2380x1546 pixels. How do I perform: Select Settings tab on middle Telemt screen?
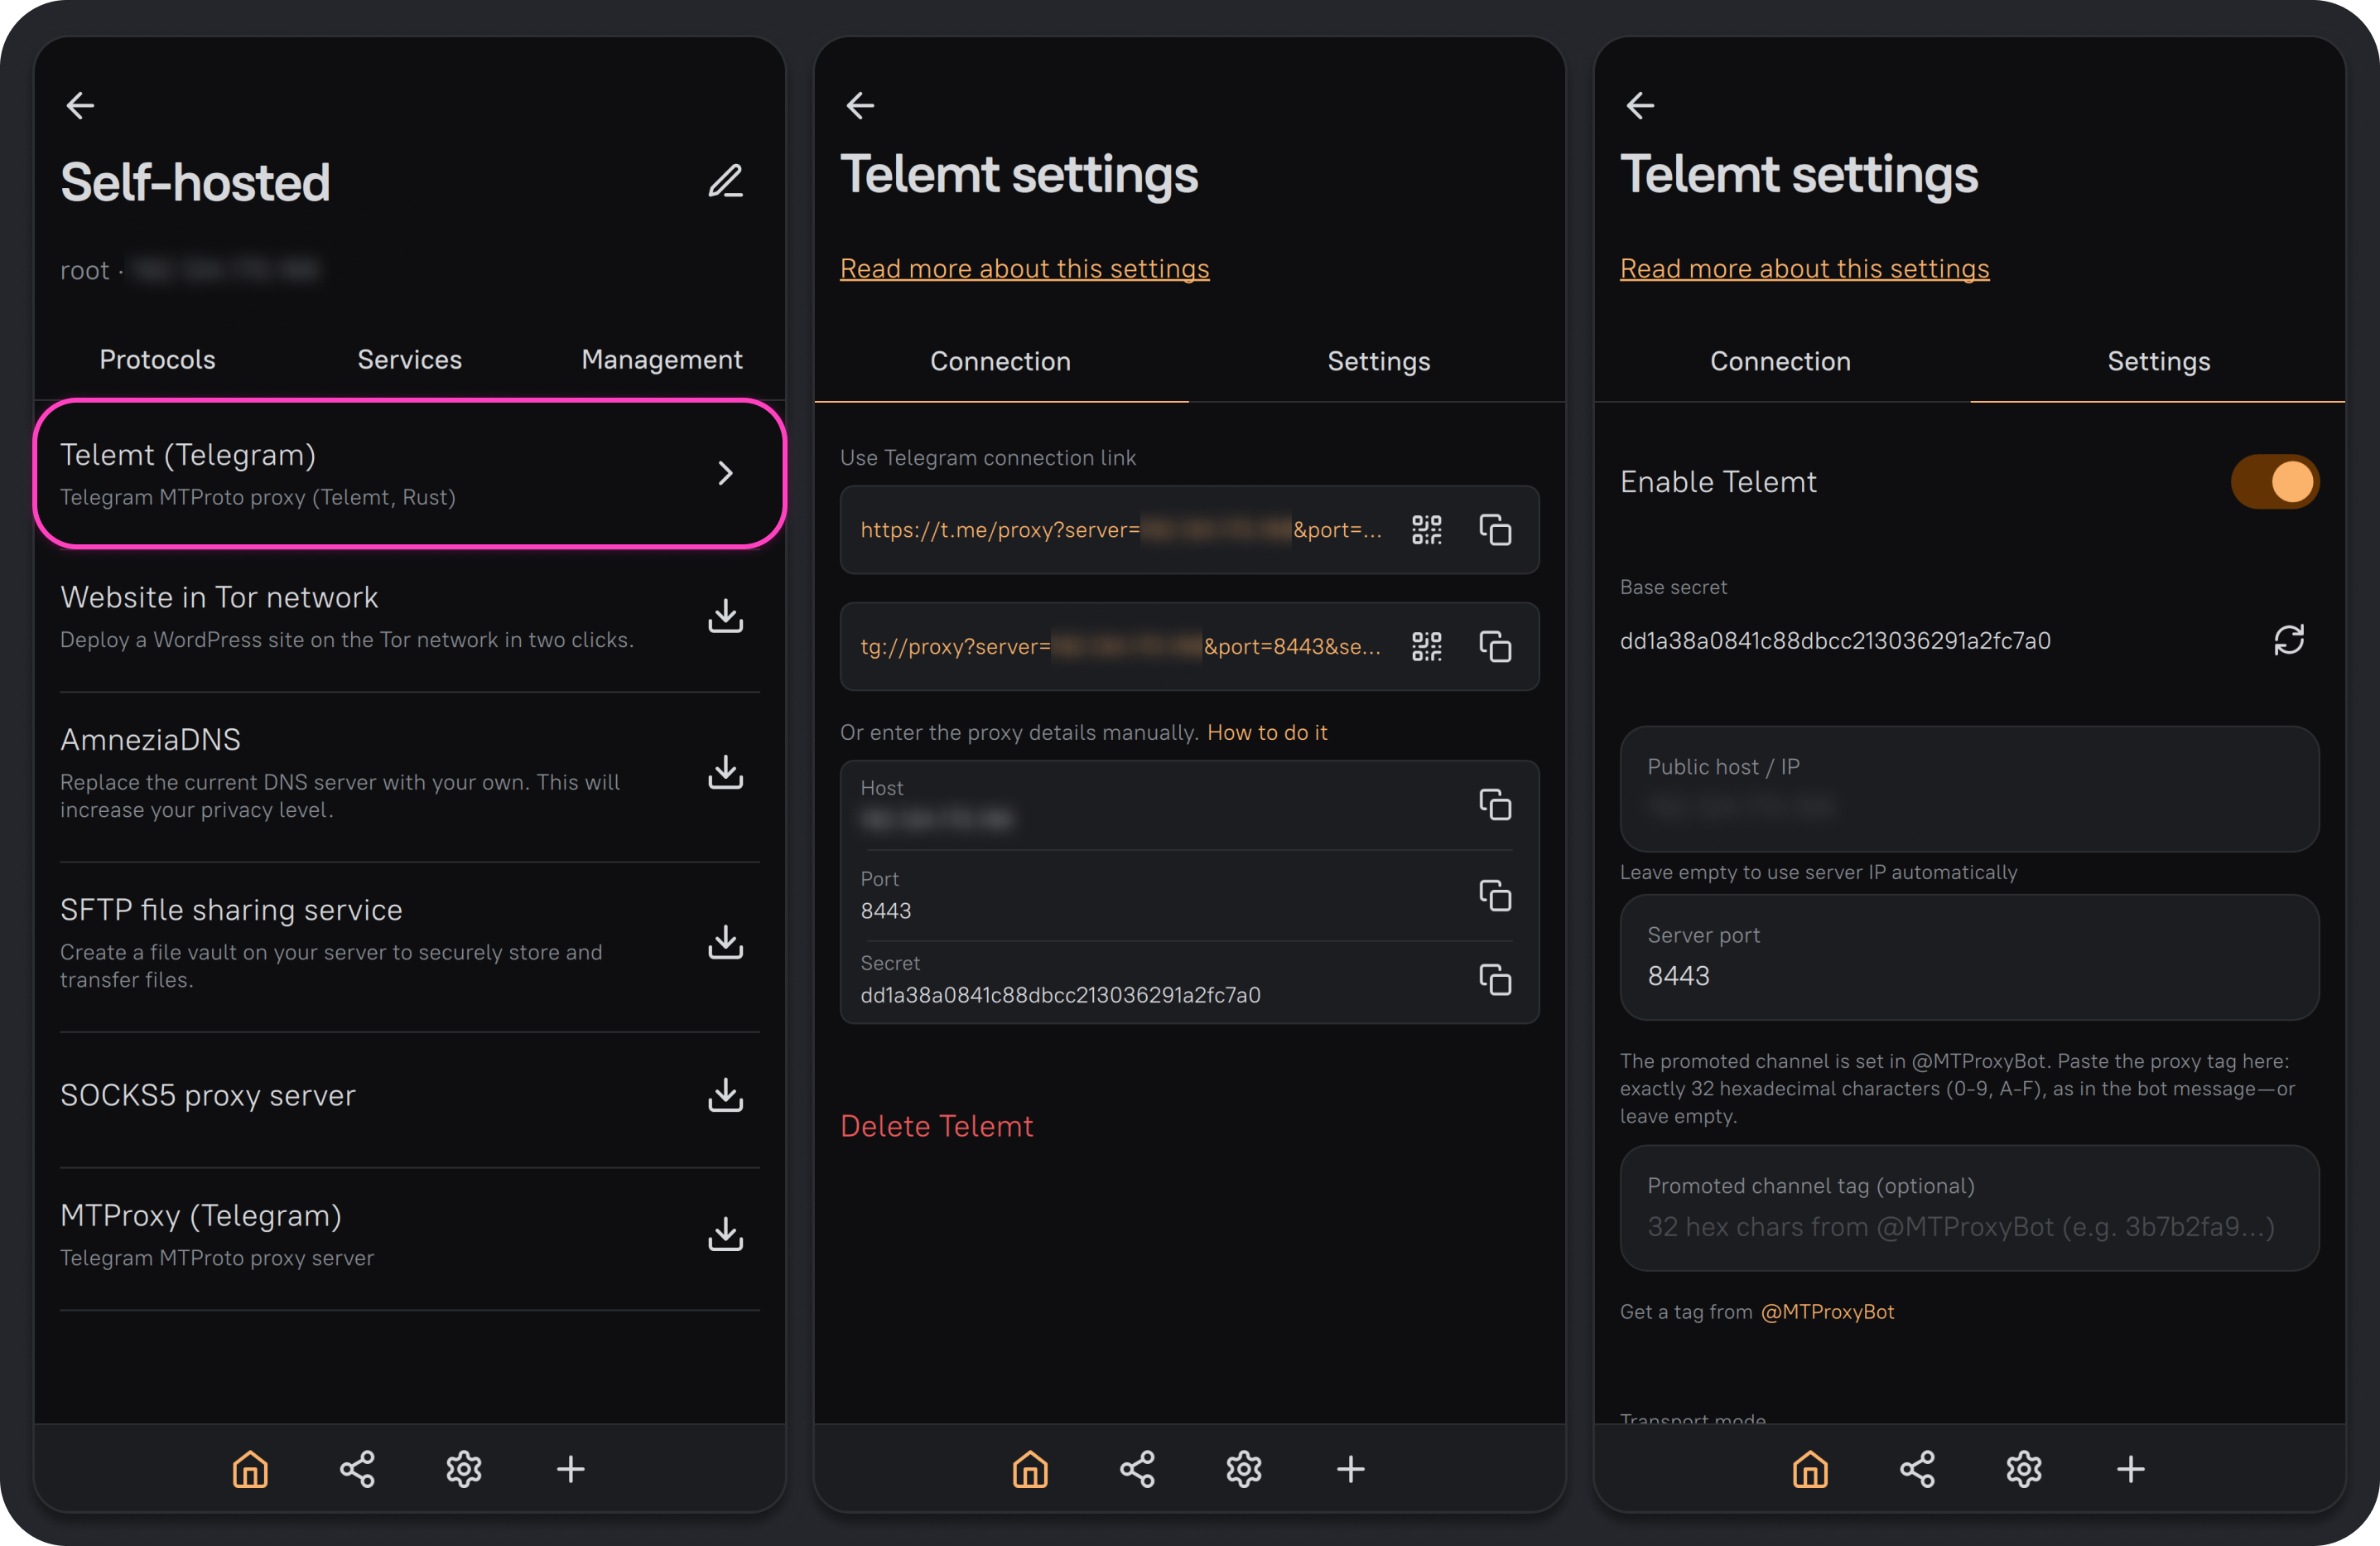click(x=1378, y=361)
